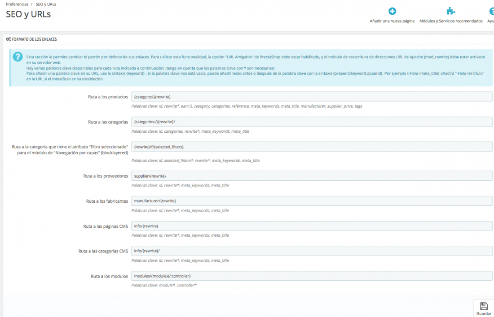Click the Añadir una nueva página plus icon

point(392,11)
